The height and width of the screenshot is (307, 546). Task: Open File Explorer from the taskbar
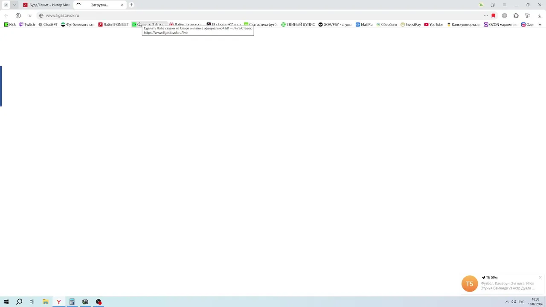(45, 302)
